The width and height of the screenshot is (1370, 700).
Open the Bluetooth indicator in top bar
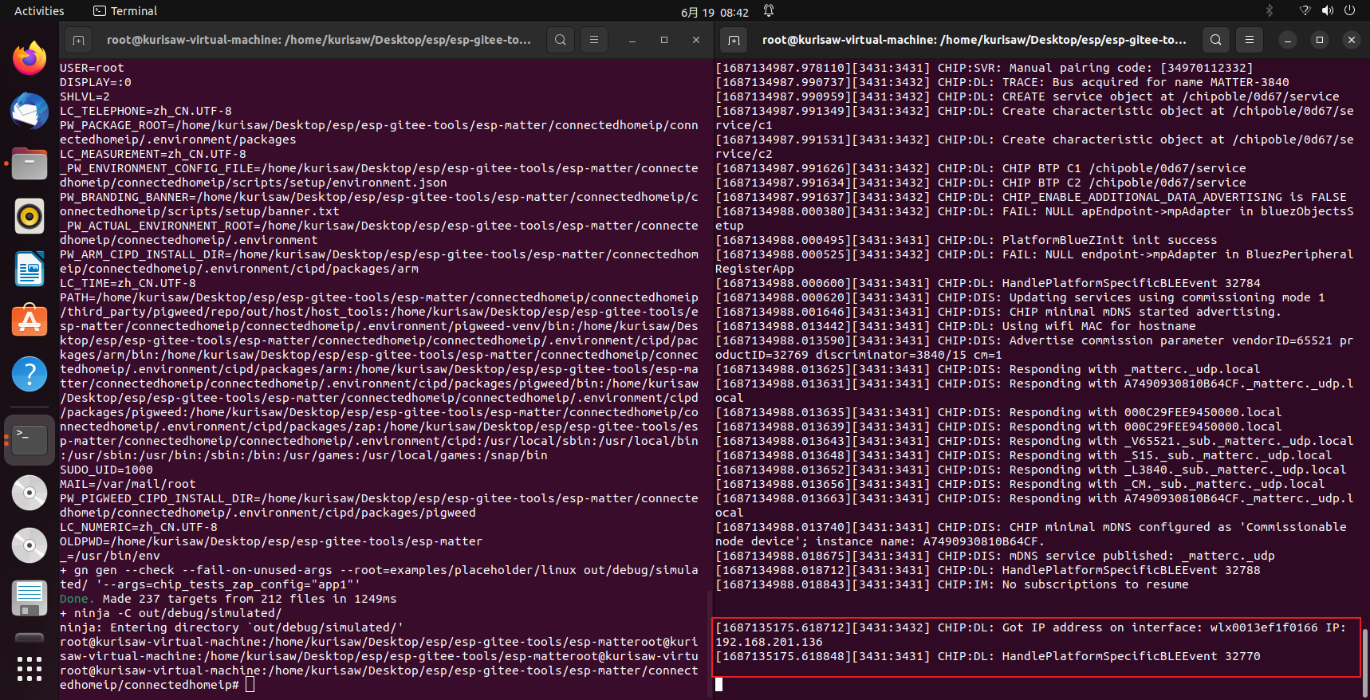1270,11
